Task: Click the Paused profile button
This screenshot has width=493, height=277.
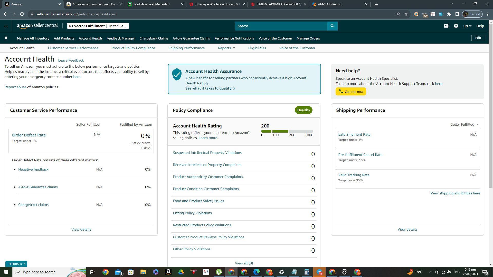Action: coord(472,14)
